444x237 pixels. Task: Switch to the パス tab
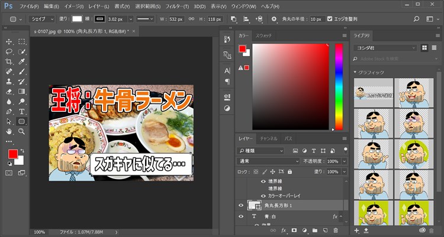coord(288,138)
